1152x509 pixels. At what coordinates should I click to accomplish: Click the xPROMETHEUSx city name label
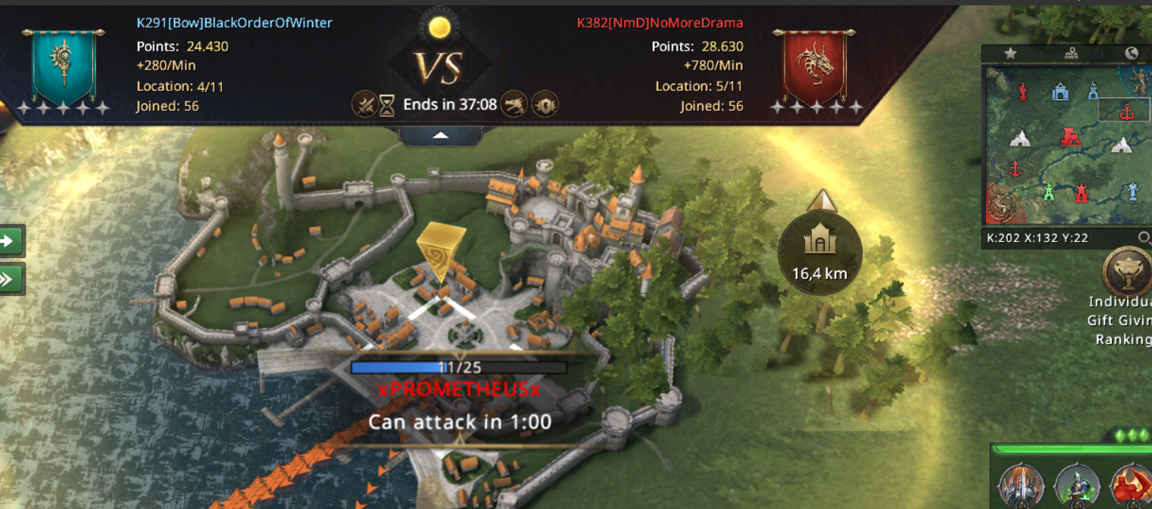tap(459, 390)
